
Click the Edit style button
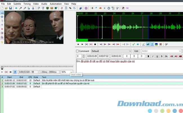(x=136, y=51)
